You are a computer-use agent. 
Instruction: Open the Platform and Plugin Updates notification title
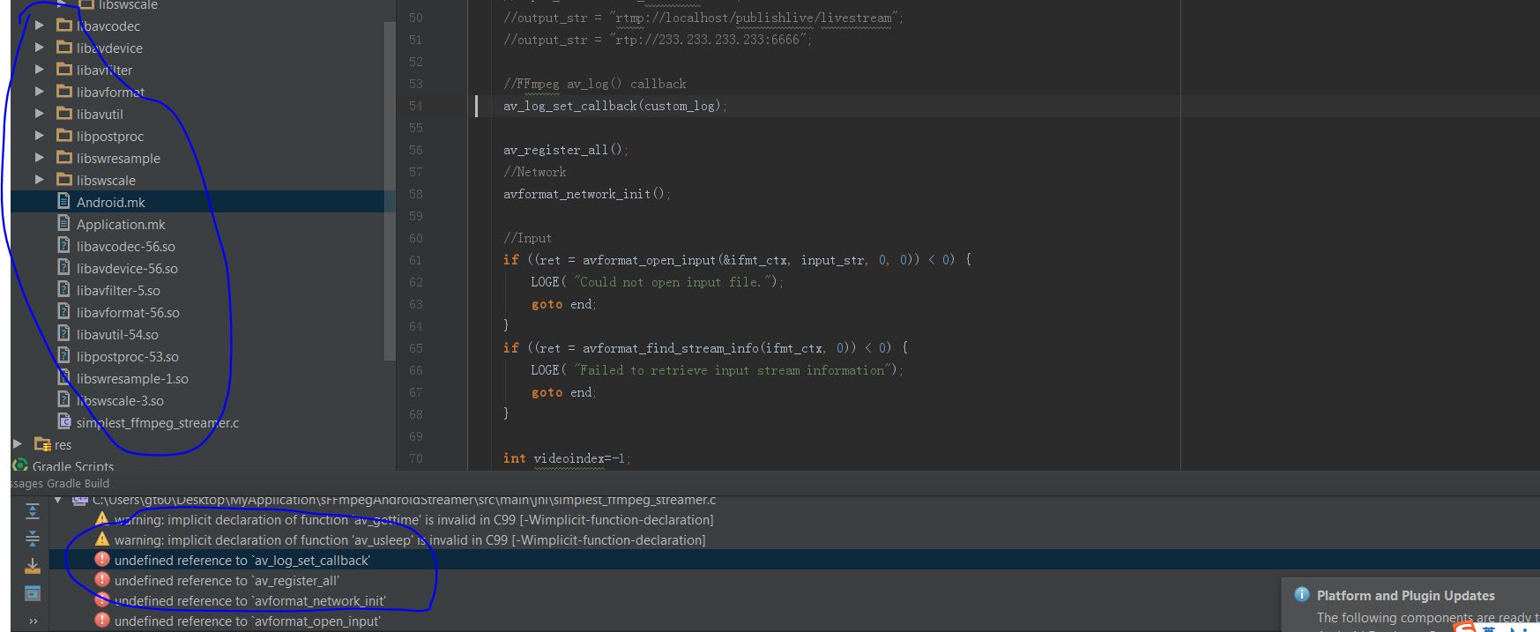pyautogui.click(x=1406, y=595)
